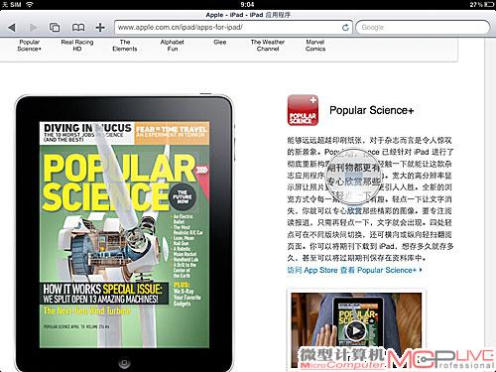Select The Elements app tab

[x=125, y=46]
